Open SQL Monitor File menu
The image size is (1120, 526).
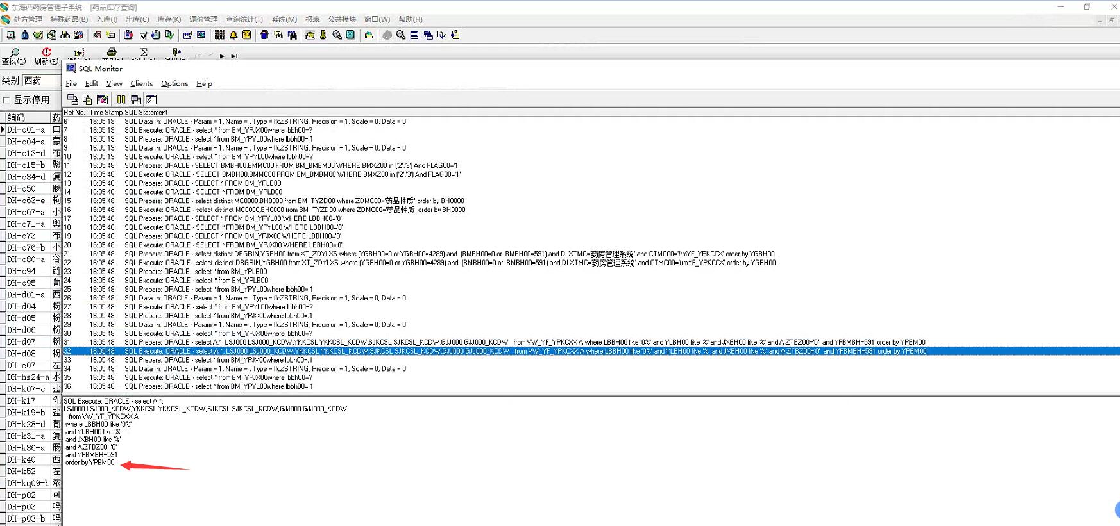[x=71, y=83]
